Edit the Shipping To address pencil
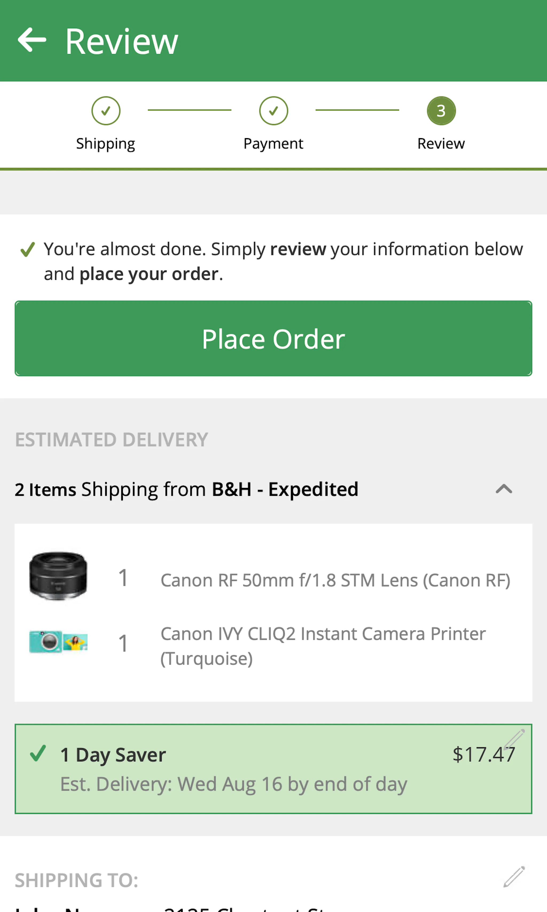Screen dimensions: 547x912 (x=514, y=877)
